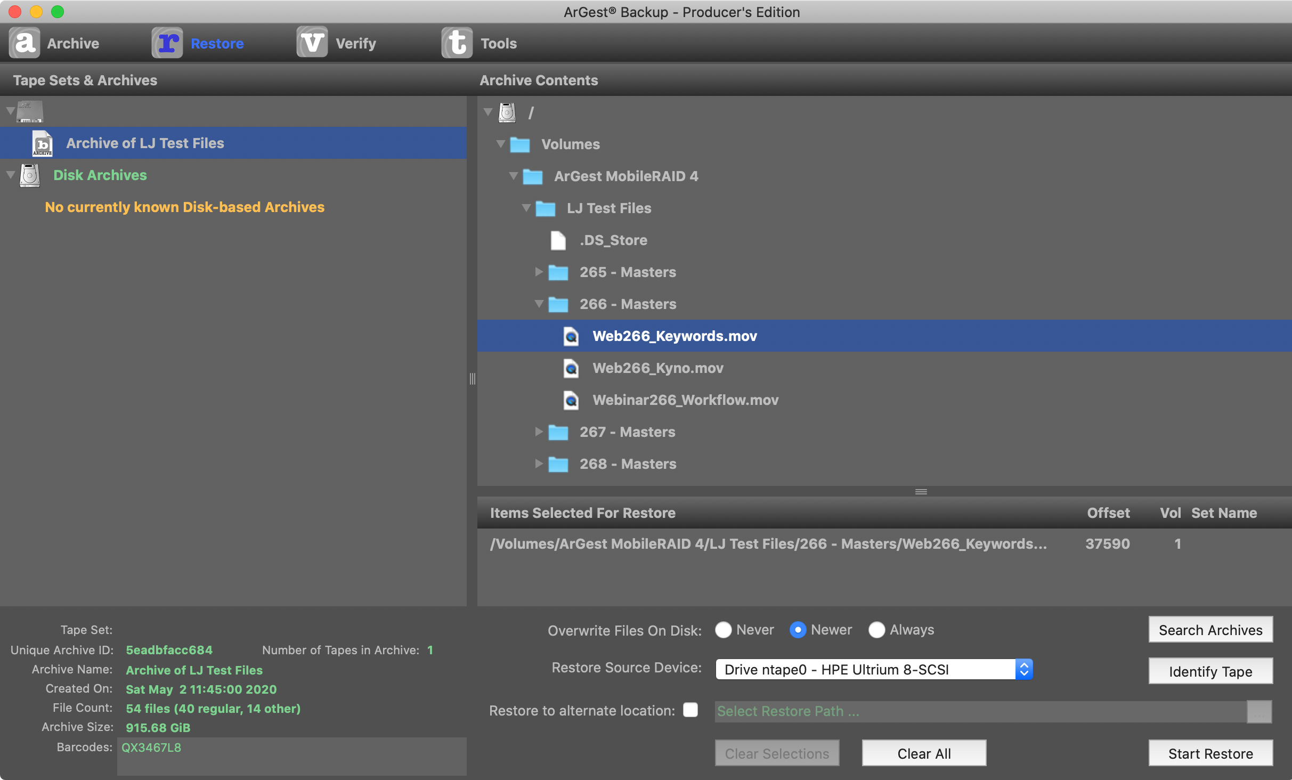The image size is (1292, 780).
Task: Click the Clear Selections button
Action: 777,753
